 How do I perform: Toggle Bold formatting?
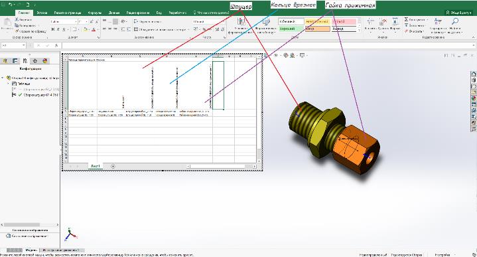coord(53,29)
